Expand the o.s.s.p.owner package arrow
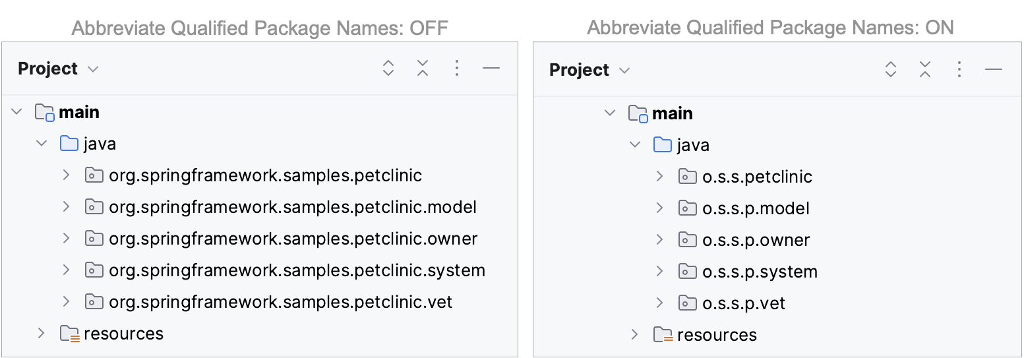Screen dimensions: 1024x358 click(x=659, y=240)
